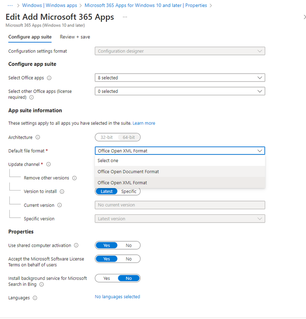This screenshot has width=306, height=319.
Task: Expand the pane with the right-edge chevron
Action: click(304, 17)
